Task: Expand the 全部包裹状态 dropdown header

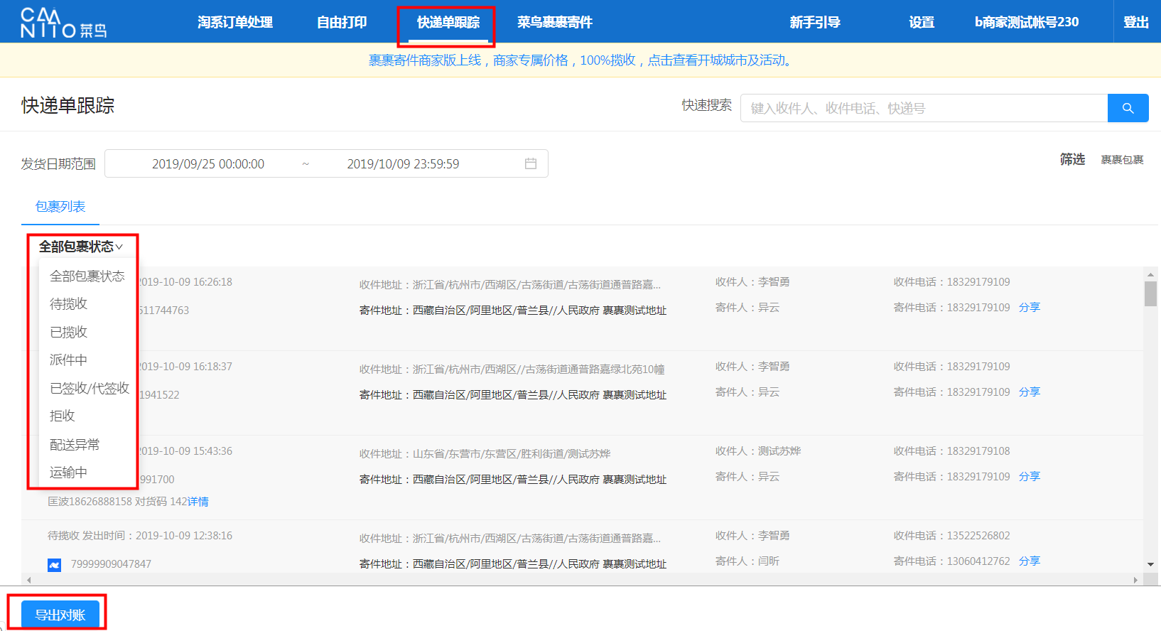Action: click(80, 247)
